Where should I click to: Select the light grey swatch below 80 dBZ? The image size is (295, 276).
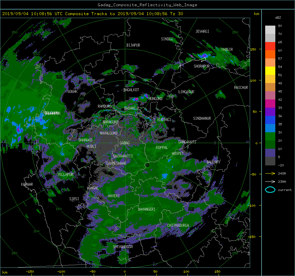tap(270, 30)
